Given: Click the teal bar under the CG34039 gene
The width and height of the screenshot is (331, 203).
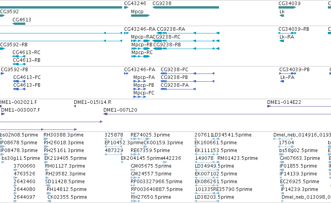Looking at the screenshot, I should pyautogui.click(x=287, y=7).
